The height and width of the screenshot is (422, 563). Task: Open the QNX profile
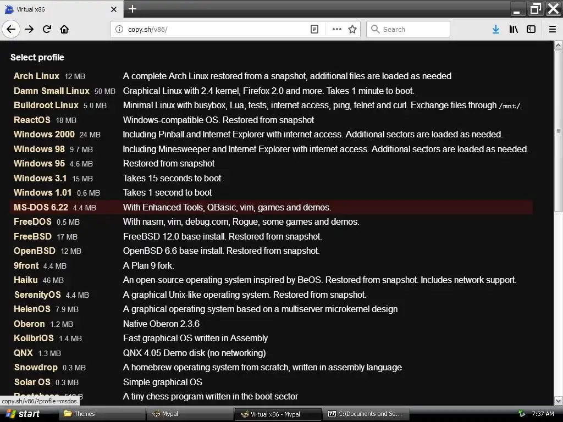(23, 353)
